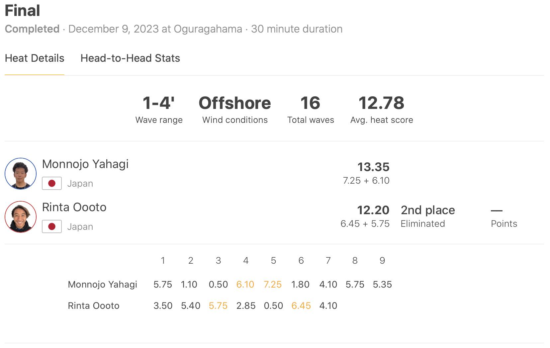This screenshot has height=348, width=550.
Task: Click the 16 total waves stat
Action: [x=310, y=103]
